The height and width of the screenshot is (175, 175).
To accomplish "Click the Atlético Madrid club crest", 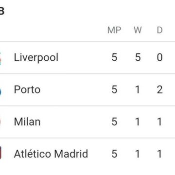I will [0, 153].
